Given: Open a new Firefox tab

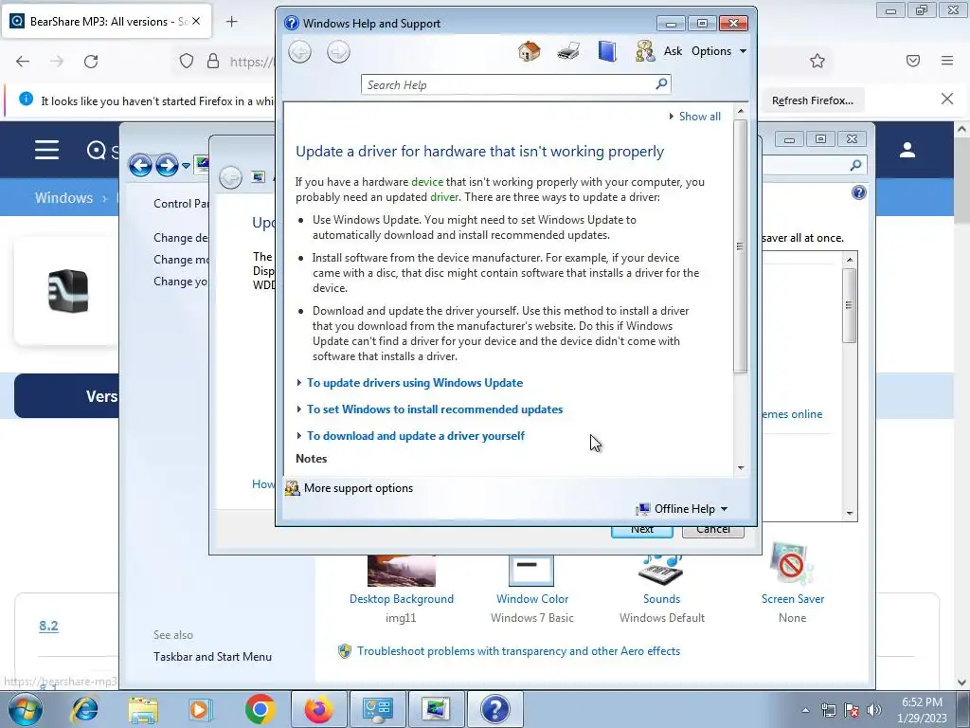Looking at the screenshot, I should coord(231,22).
